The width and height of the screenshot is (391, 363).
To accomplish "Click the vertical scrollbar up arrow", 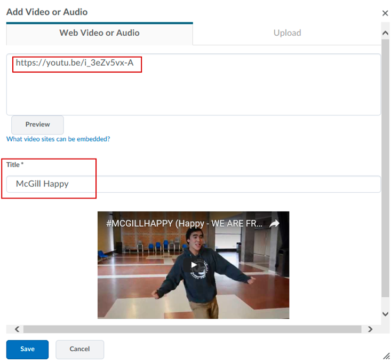I will tap(386, 33).
